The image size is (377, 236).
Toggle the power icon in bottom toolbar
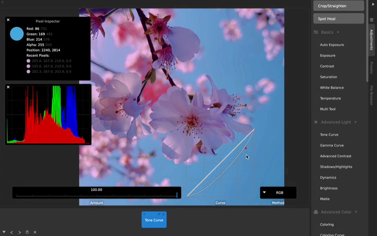coord(27,232)
